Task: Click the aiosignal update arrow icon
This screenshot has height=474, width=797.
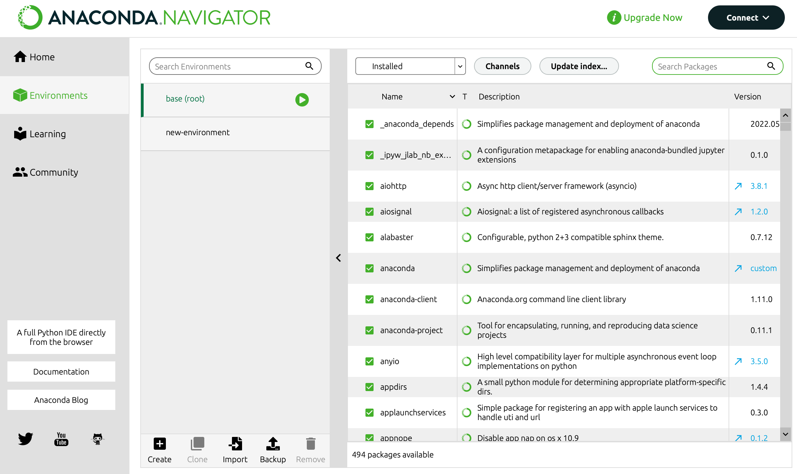Action: pos(738,212)
